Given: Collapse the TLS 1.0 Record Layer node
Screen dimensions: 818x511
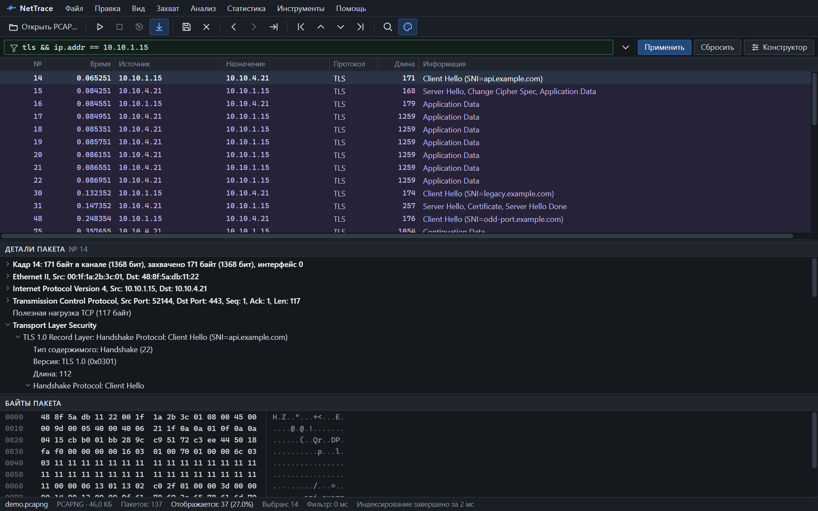Looking at the screenshot, I should click(x=18, y=337).
